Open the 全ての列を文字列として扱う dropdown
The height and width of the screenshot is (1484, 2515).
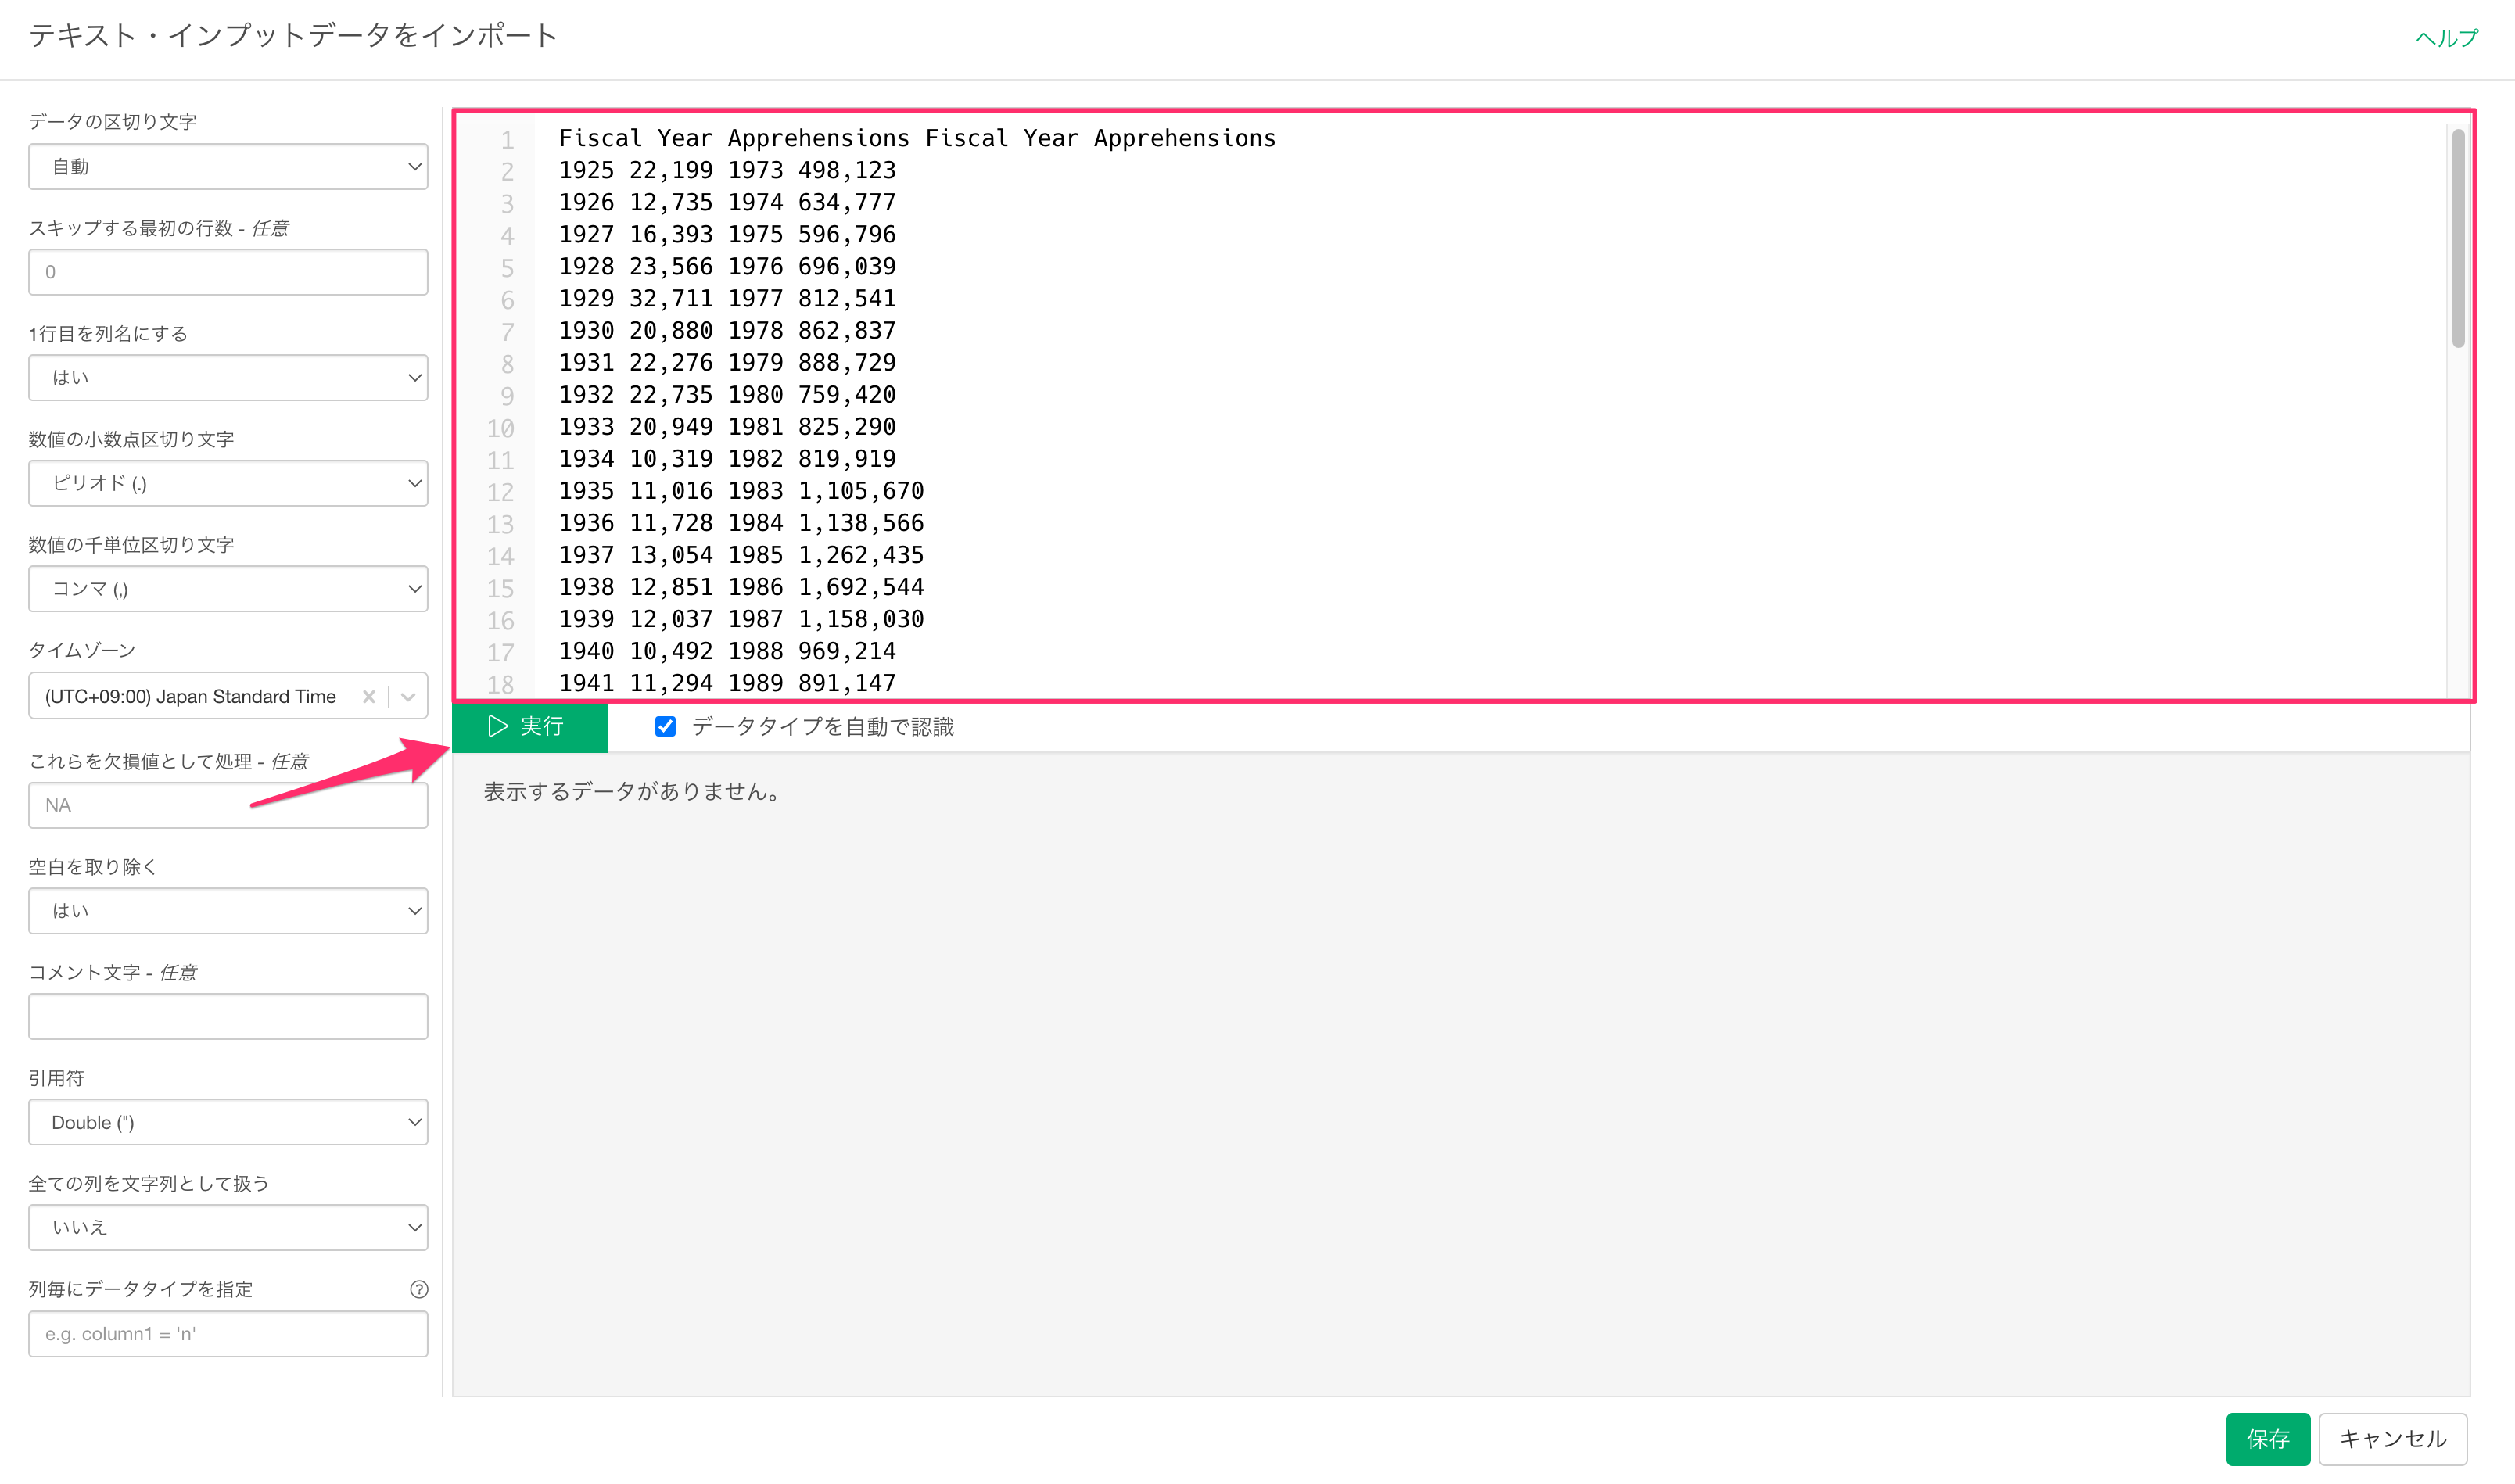click(228, 1227)
